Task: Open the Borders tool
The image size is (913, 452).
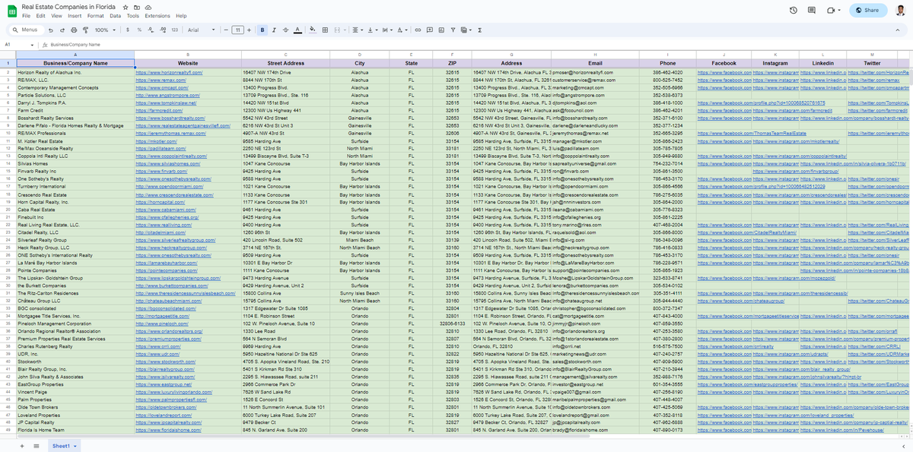Action: (x=326, y=30)
